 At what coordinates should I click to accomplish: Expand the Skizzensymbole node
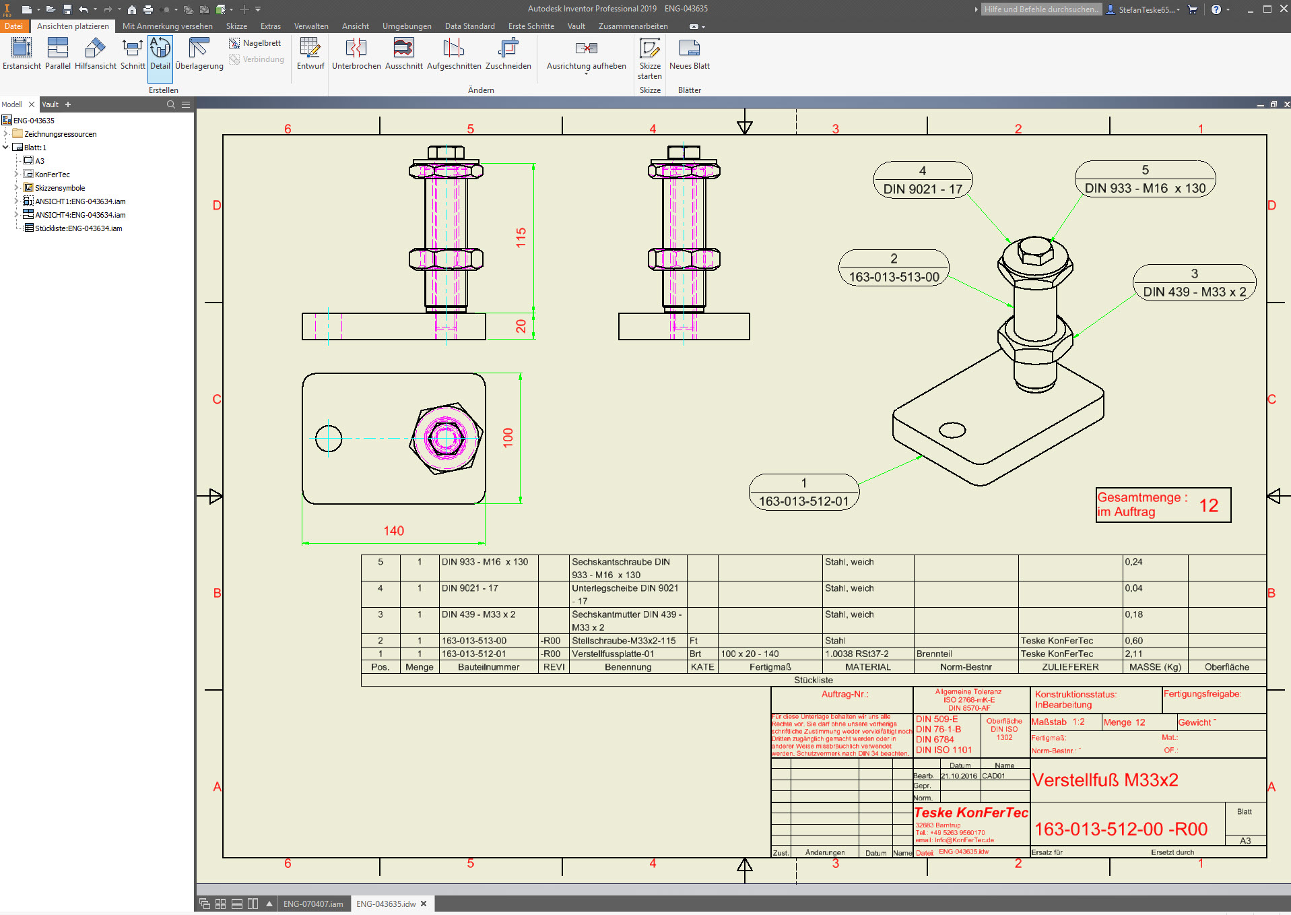(17, 188)
